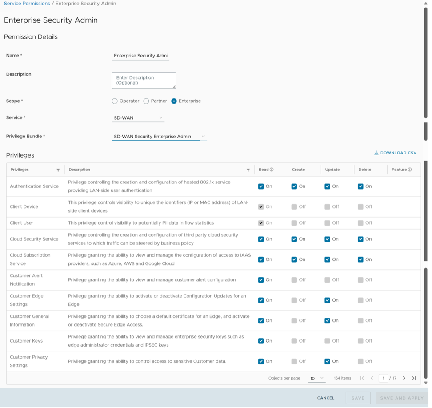
Task: Expand the Privilege Bundle dropdown
Action: click(x=159, y=137)
